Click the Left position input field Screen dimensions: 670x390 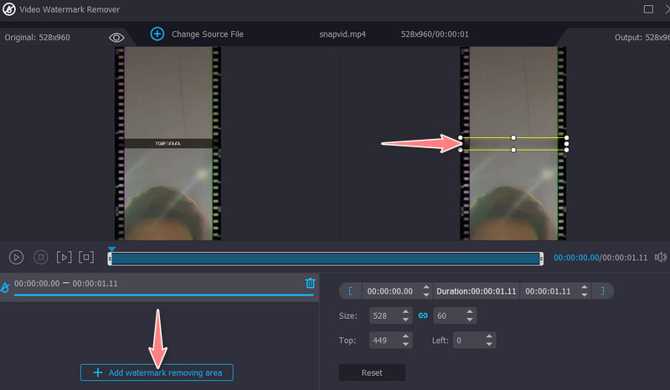click(469, 341)
